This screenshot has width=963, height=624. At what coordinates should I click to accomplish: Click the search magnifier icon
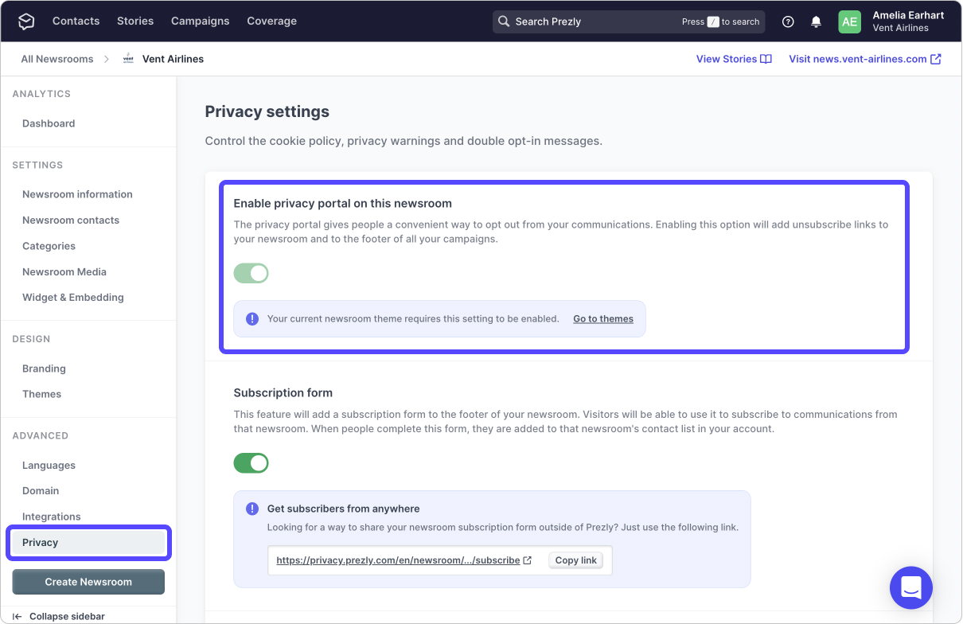(504, 21)
